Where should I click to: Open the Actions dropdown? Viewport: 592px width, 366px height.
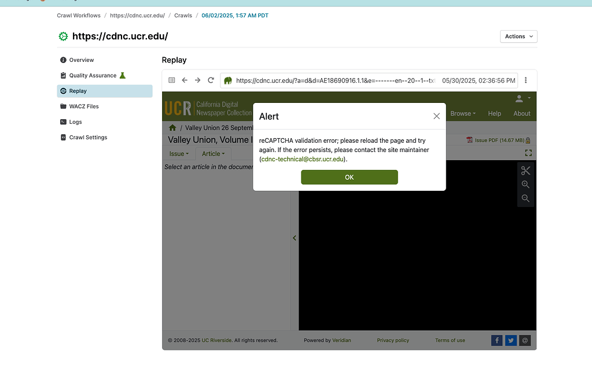[518, 36]
